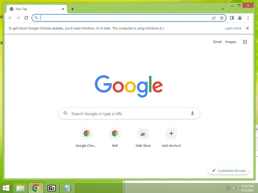Expand the tab search dropdown
258x193 pixels.
click(x=223, y=9)
